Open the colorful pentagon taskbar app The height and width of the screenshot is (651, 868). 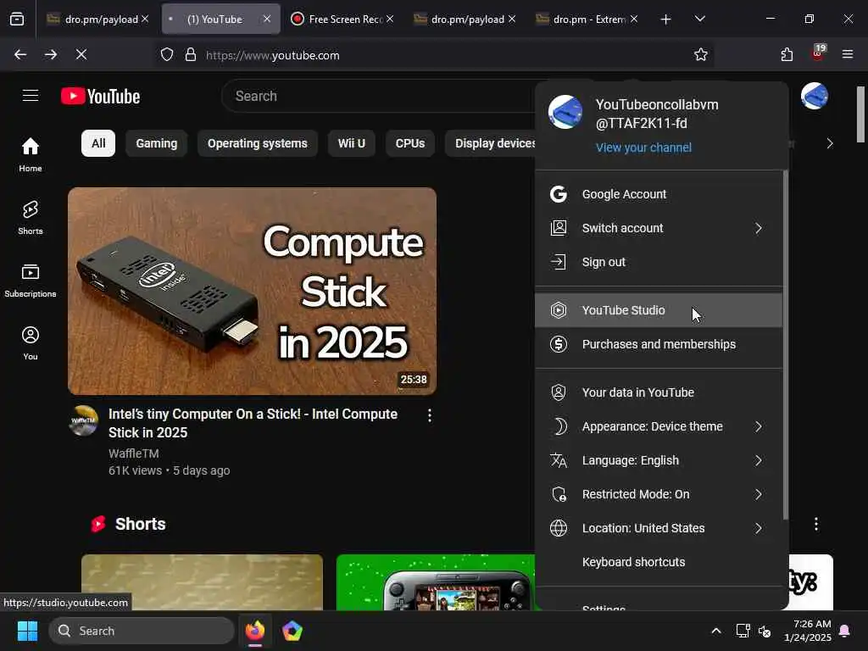(x=292, y=631)
